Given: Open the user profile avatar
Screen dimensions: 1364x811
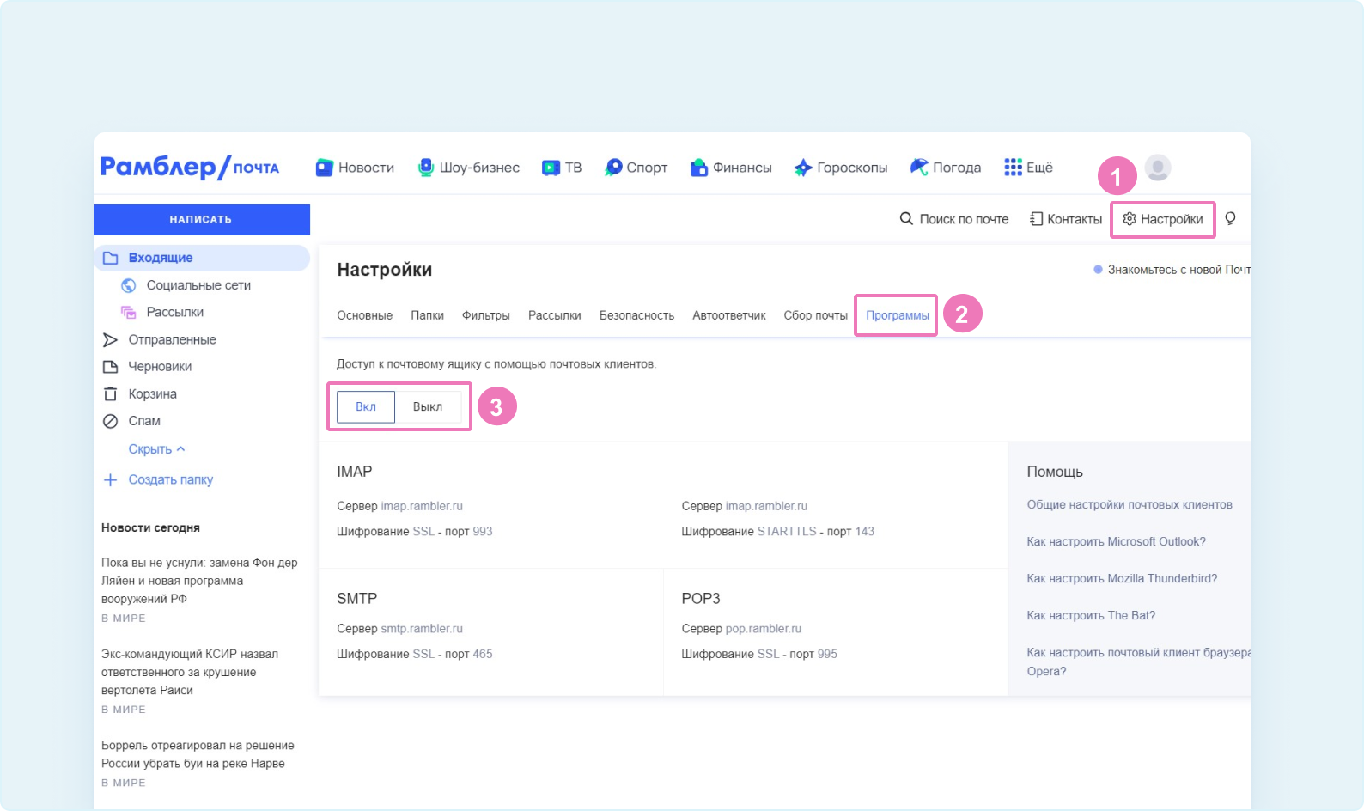Looking at the screenshot, I should (x=1158, y=168).
